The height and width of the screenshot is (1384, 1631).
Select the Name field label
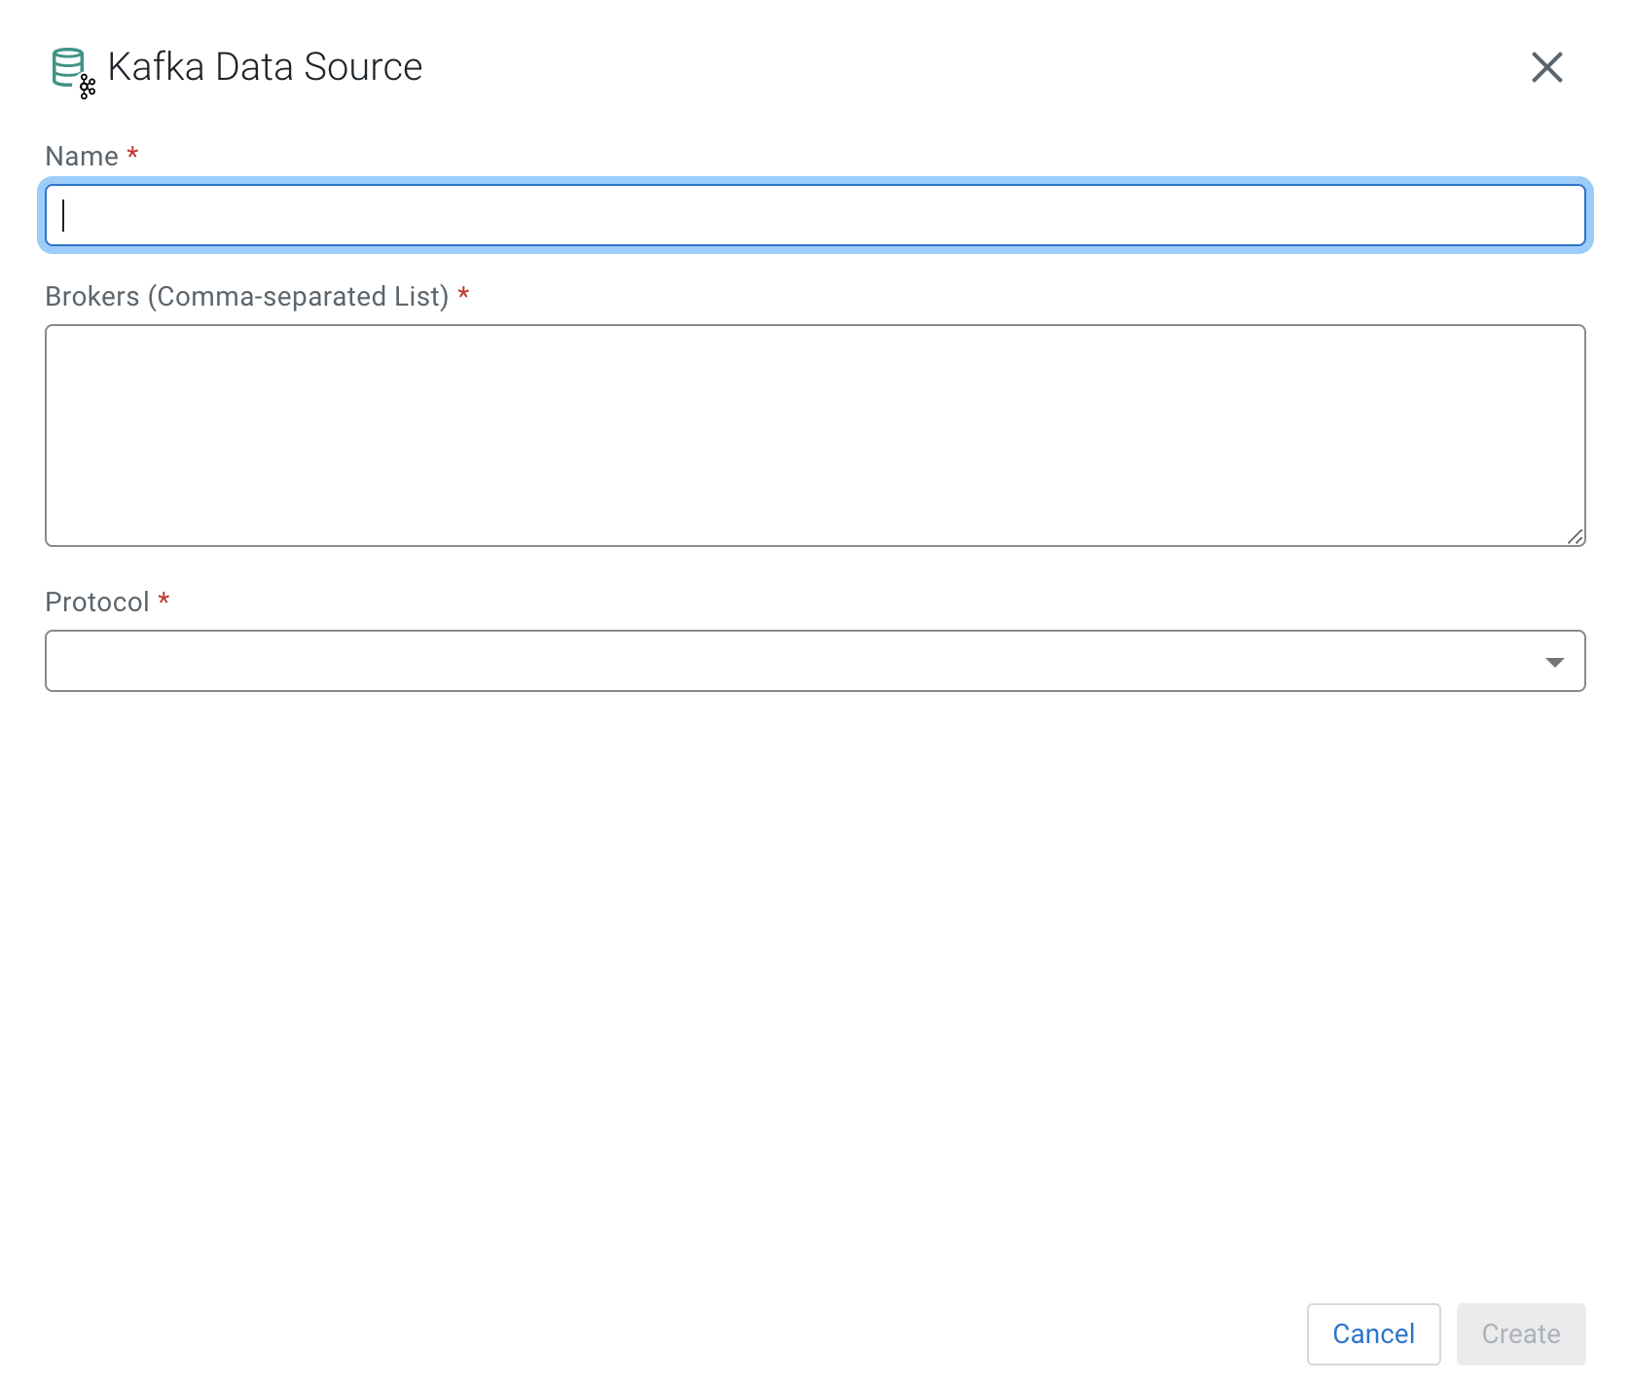click(x=82, y=156)
